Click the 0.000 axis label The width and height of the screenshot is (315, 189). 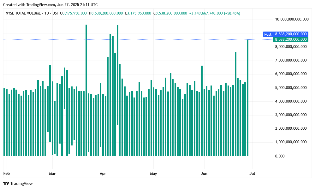[280, 156]
